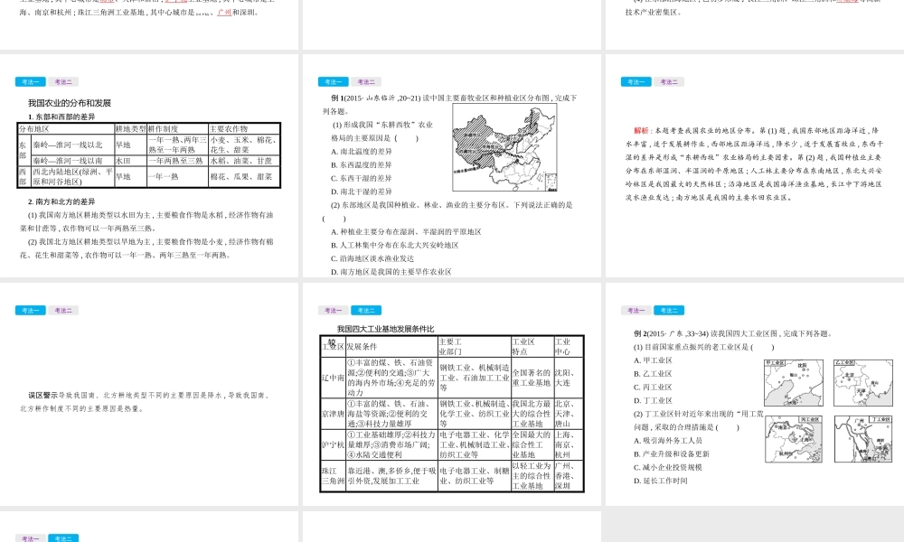This screenshot has height=542, width=904.
Task: Click option B. 人工林集中分布在东北大兴安岭地区
Action: [395, 245]
